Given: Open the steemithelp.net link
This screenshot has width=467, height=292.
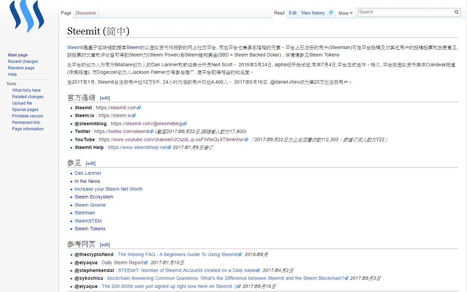Looking at the screenshot, I should pos(139,147).
